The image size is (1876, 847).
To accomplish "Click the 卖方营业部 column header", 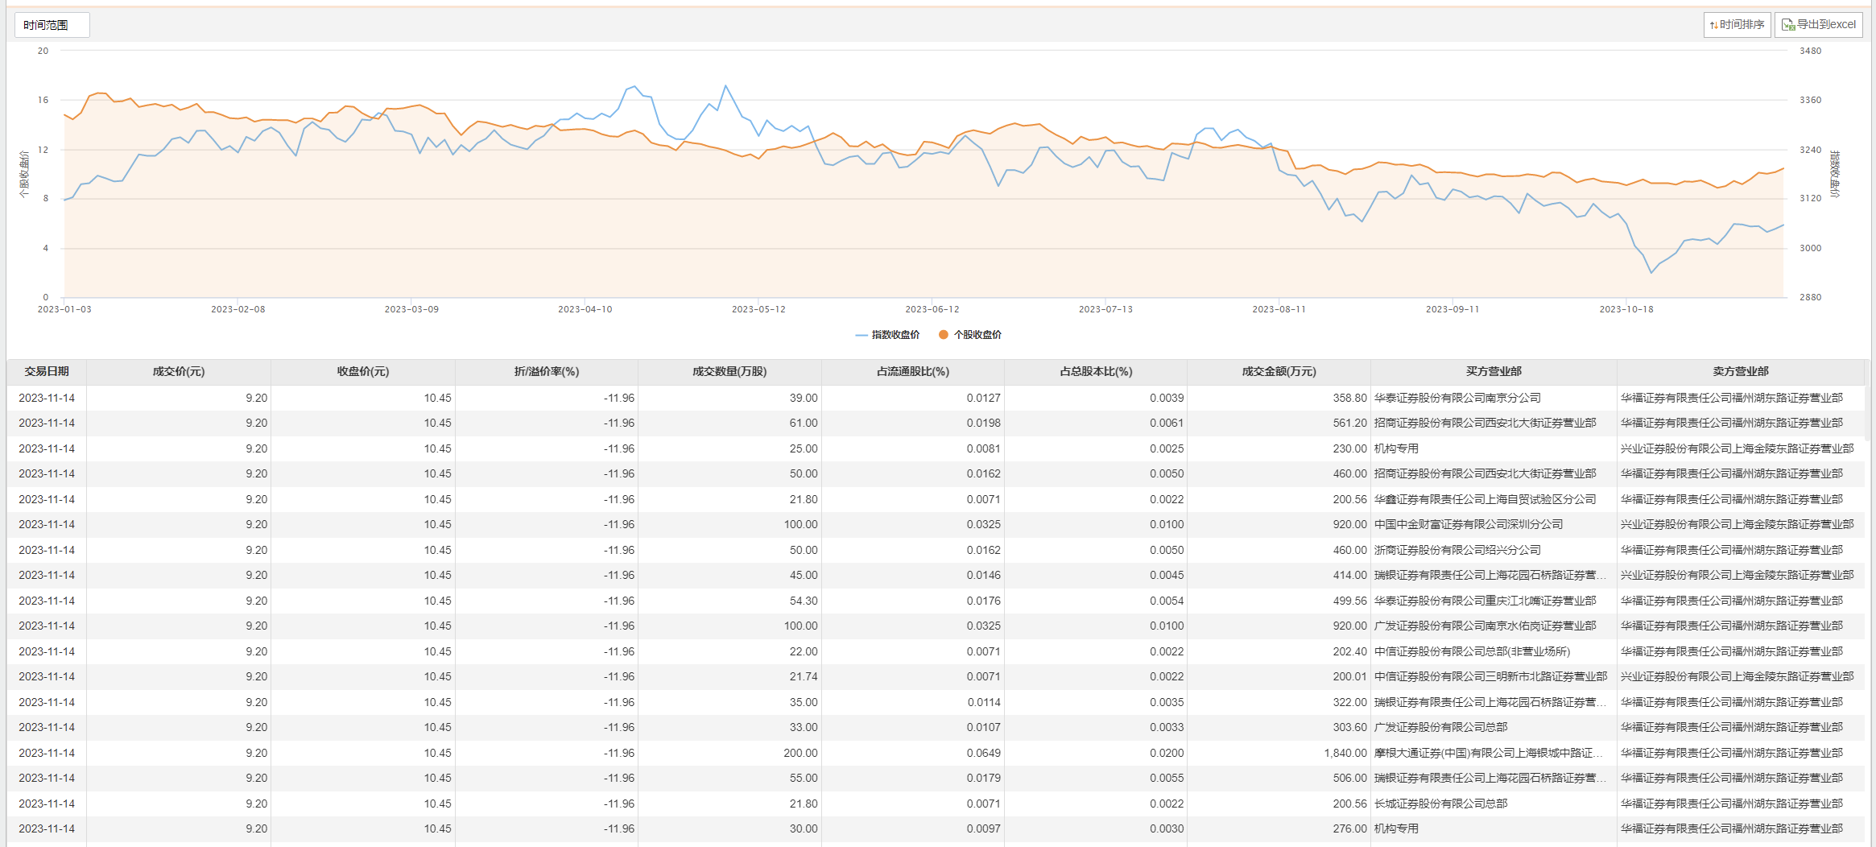I will pos(1740,372).
